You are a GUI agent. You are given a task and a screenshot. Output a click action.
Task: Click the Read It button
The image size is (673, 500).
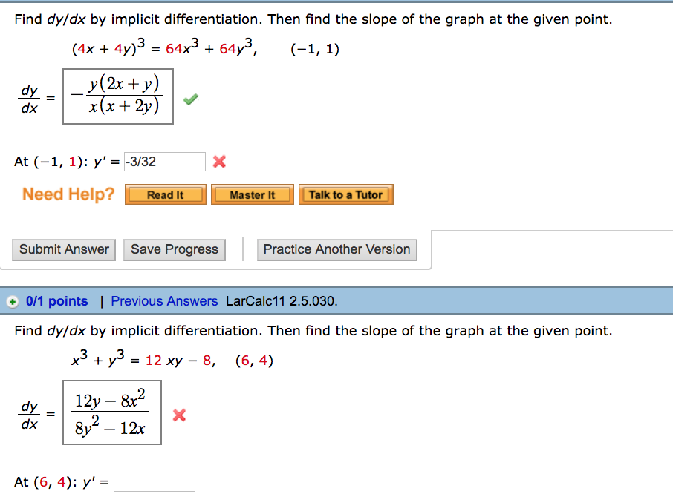(x=165, y=194)
